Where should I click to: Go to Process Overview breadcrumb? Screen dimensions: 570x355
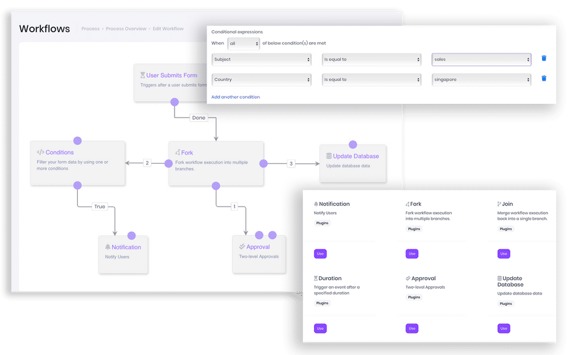tap(126, 28)
